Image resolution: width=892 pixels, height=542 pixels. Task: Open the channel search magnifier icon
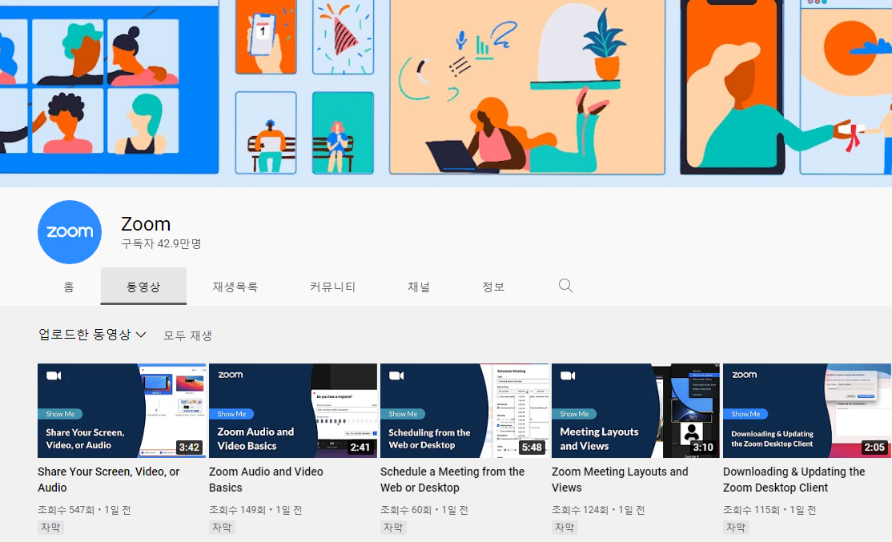click(x=565, y=286)
